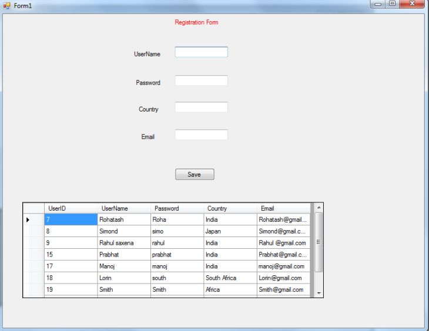
Task: Select the simo password cell
Action: (x=177, y=231)
